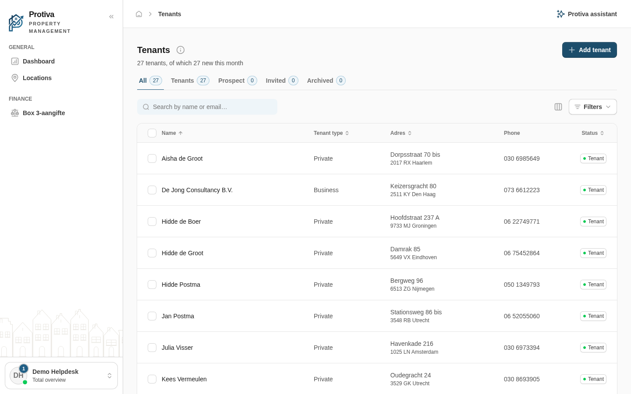Click the Protiva house logo
This screenshot has width=631, height=394.
[16, 23]
